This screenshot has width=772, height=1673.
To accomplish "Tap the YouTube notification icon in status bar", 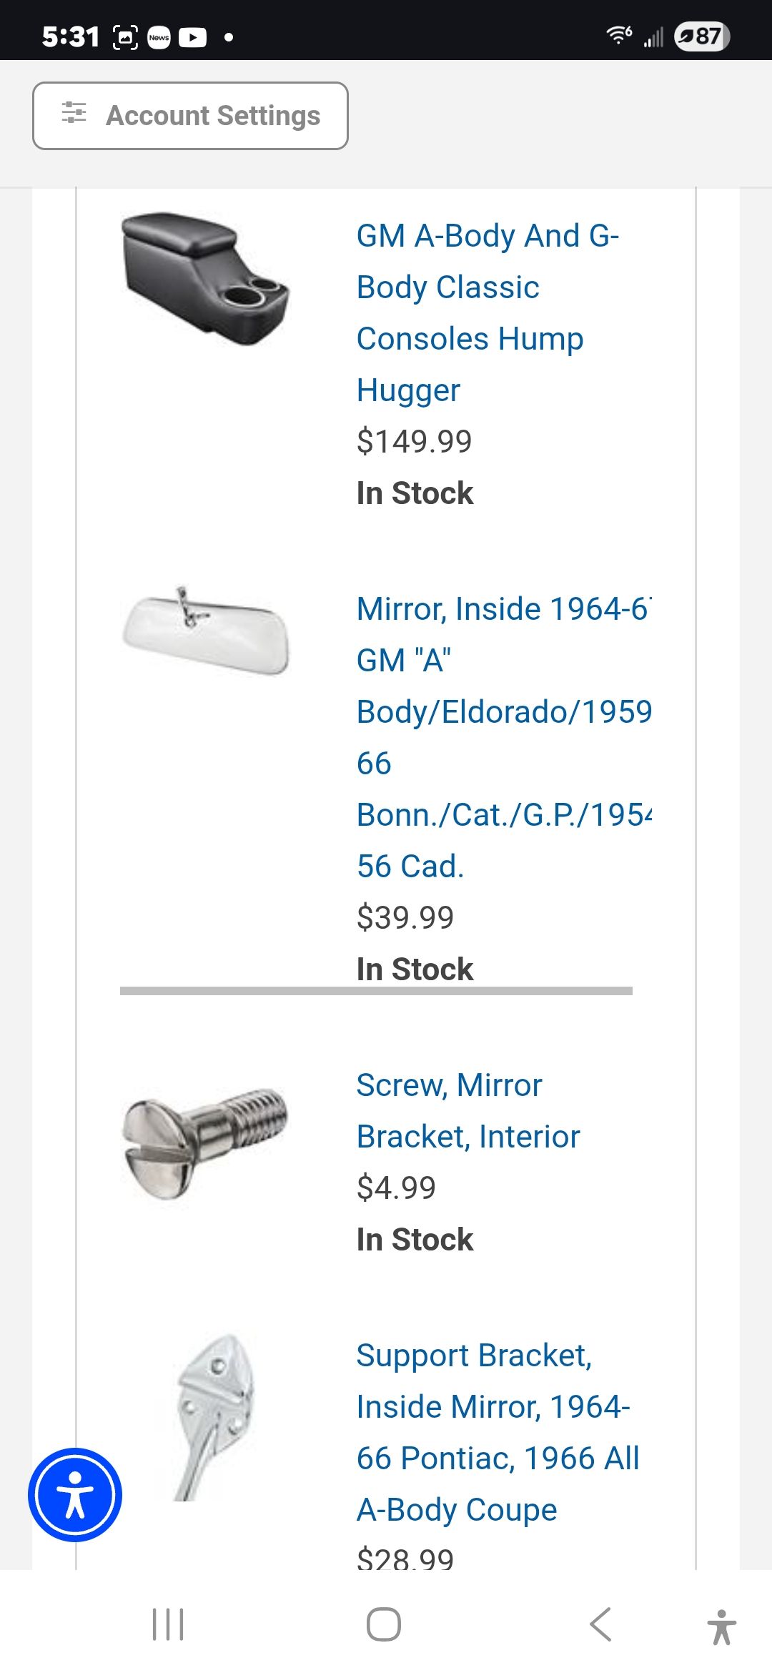I will (x=192, y=37).
